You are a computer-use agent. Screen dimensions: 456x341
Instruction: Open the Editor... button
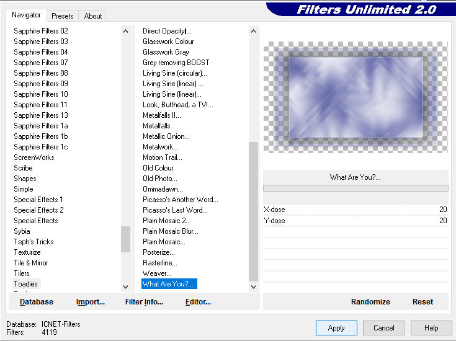click(198, 302)
